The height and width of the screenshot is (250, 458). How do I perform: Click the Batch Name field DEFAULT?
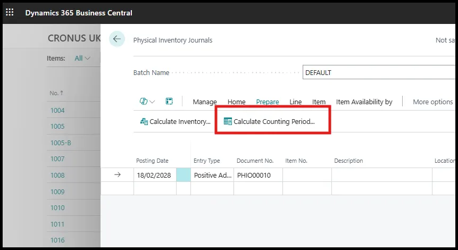tap(379, 72)
